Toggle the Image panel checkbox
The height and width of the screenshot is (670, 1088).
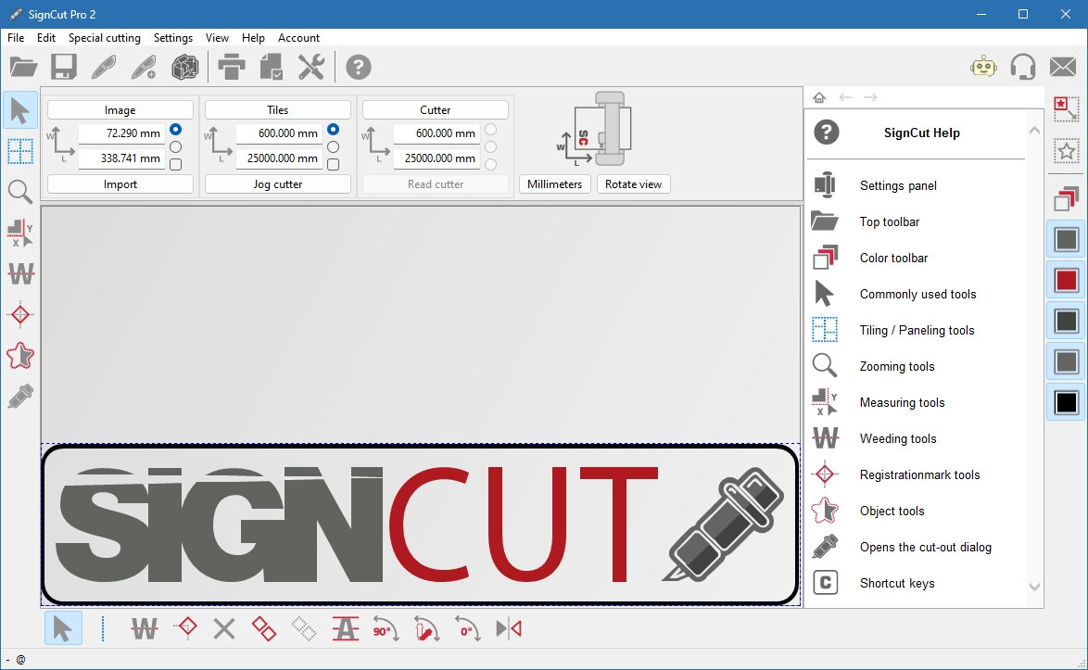(175, 164)
